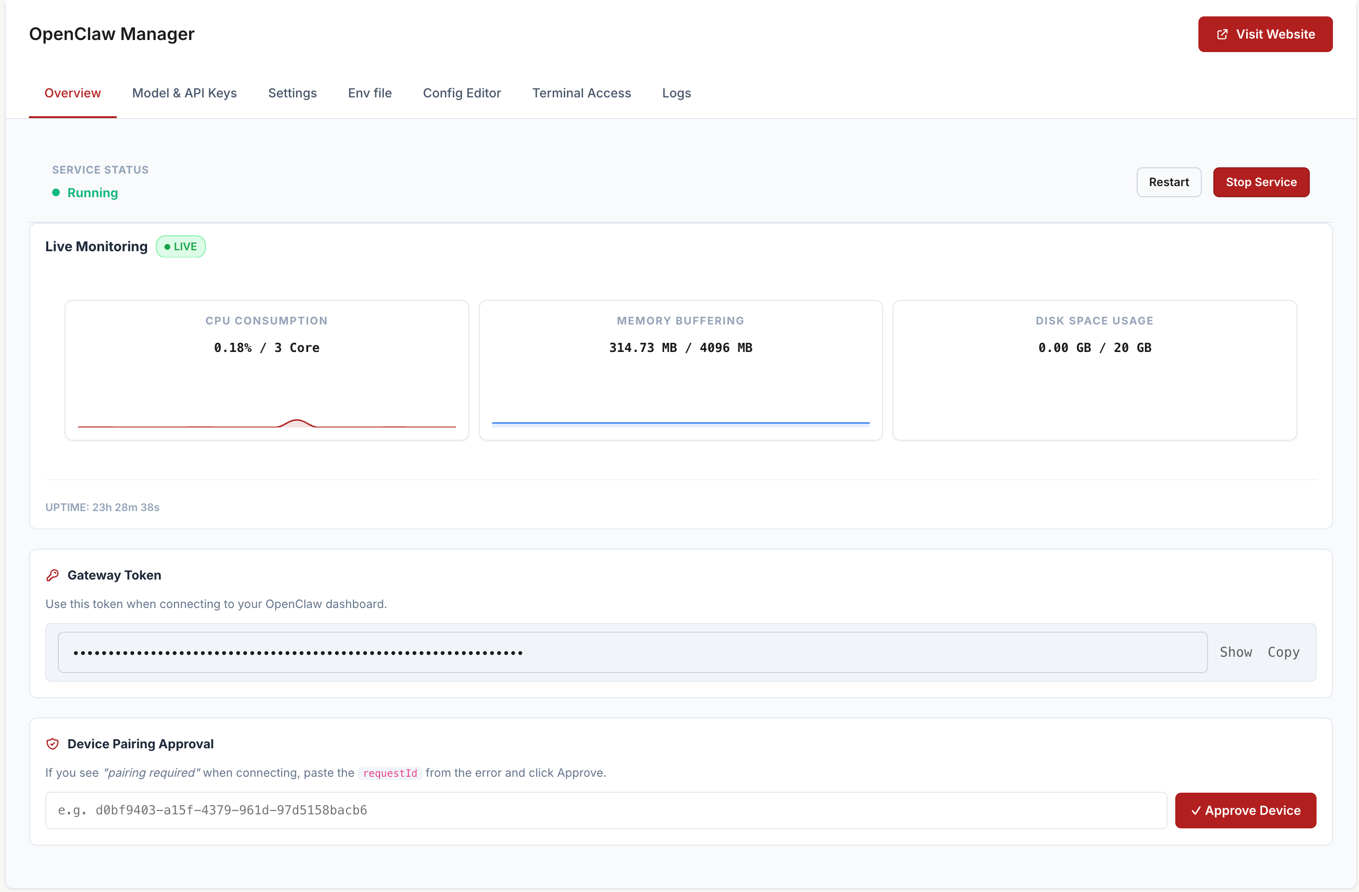
Task: Click the "314.73 MB / 4096 MB" value
Action: point(680,348)
